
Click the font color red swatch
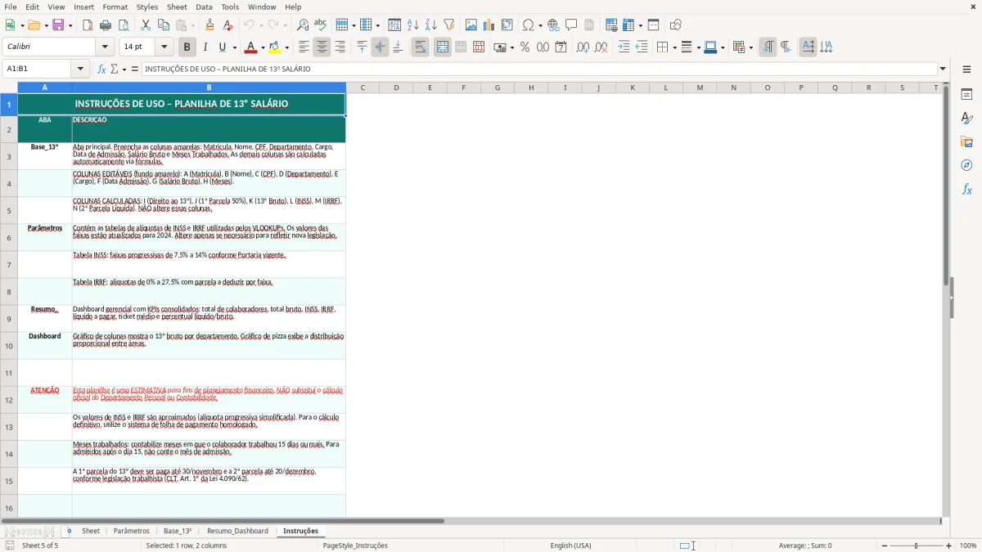click(251, 47)
